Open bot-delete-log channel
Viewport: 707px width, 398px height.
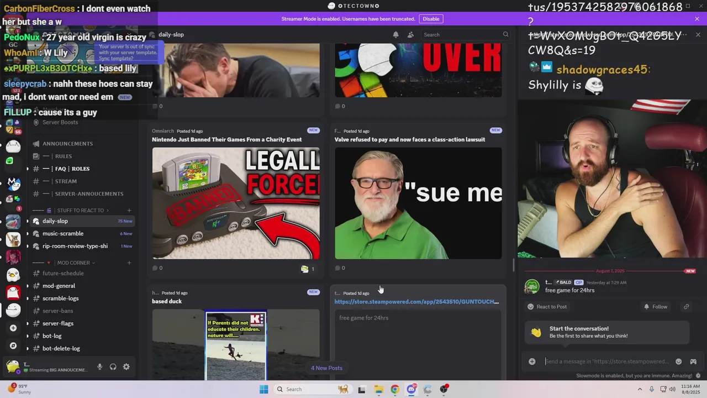[83, 348]
